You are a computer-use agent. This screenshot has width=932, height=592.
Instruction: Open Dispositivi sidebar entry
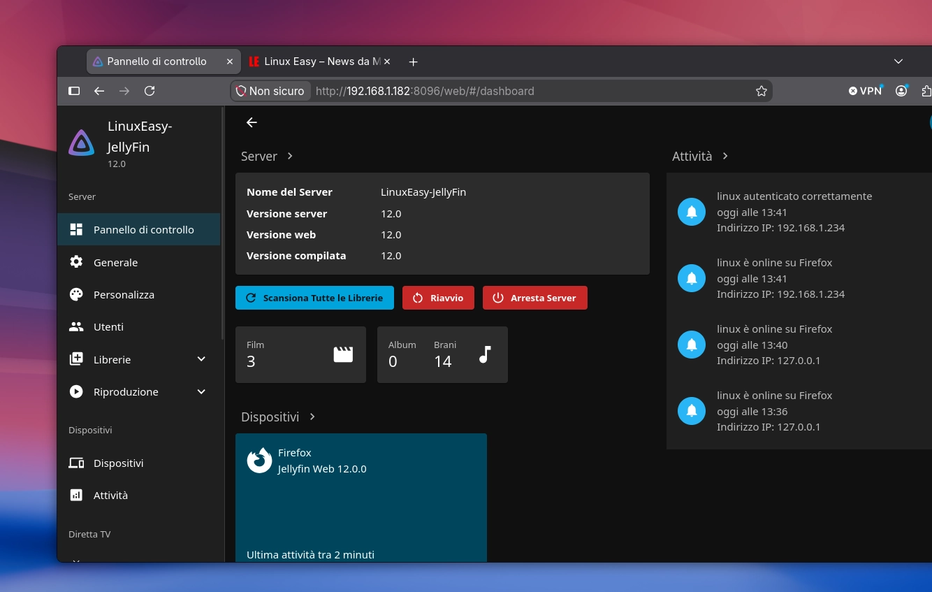pos(139,463)
